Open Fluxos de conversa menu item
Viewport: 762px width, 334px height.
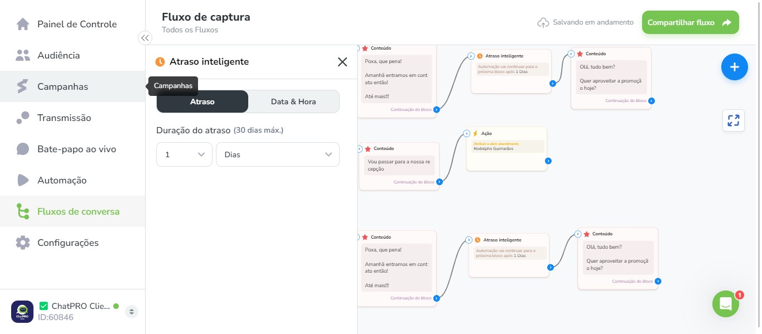click(73, 211)
